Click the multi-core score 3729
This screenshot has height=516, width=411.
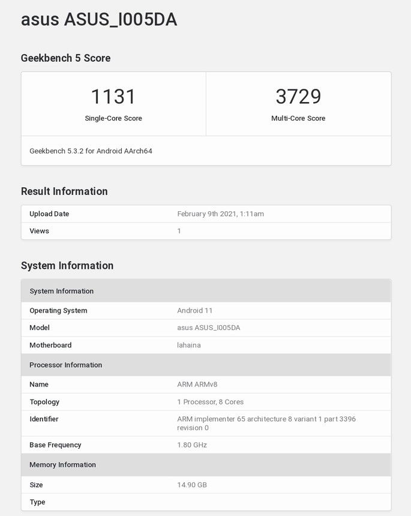298,97
